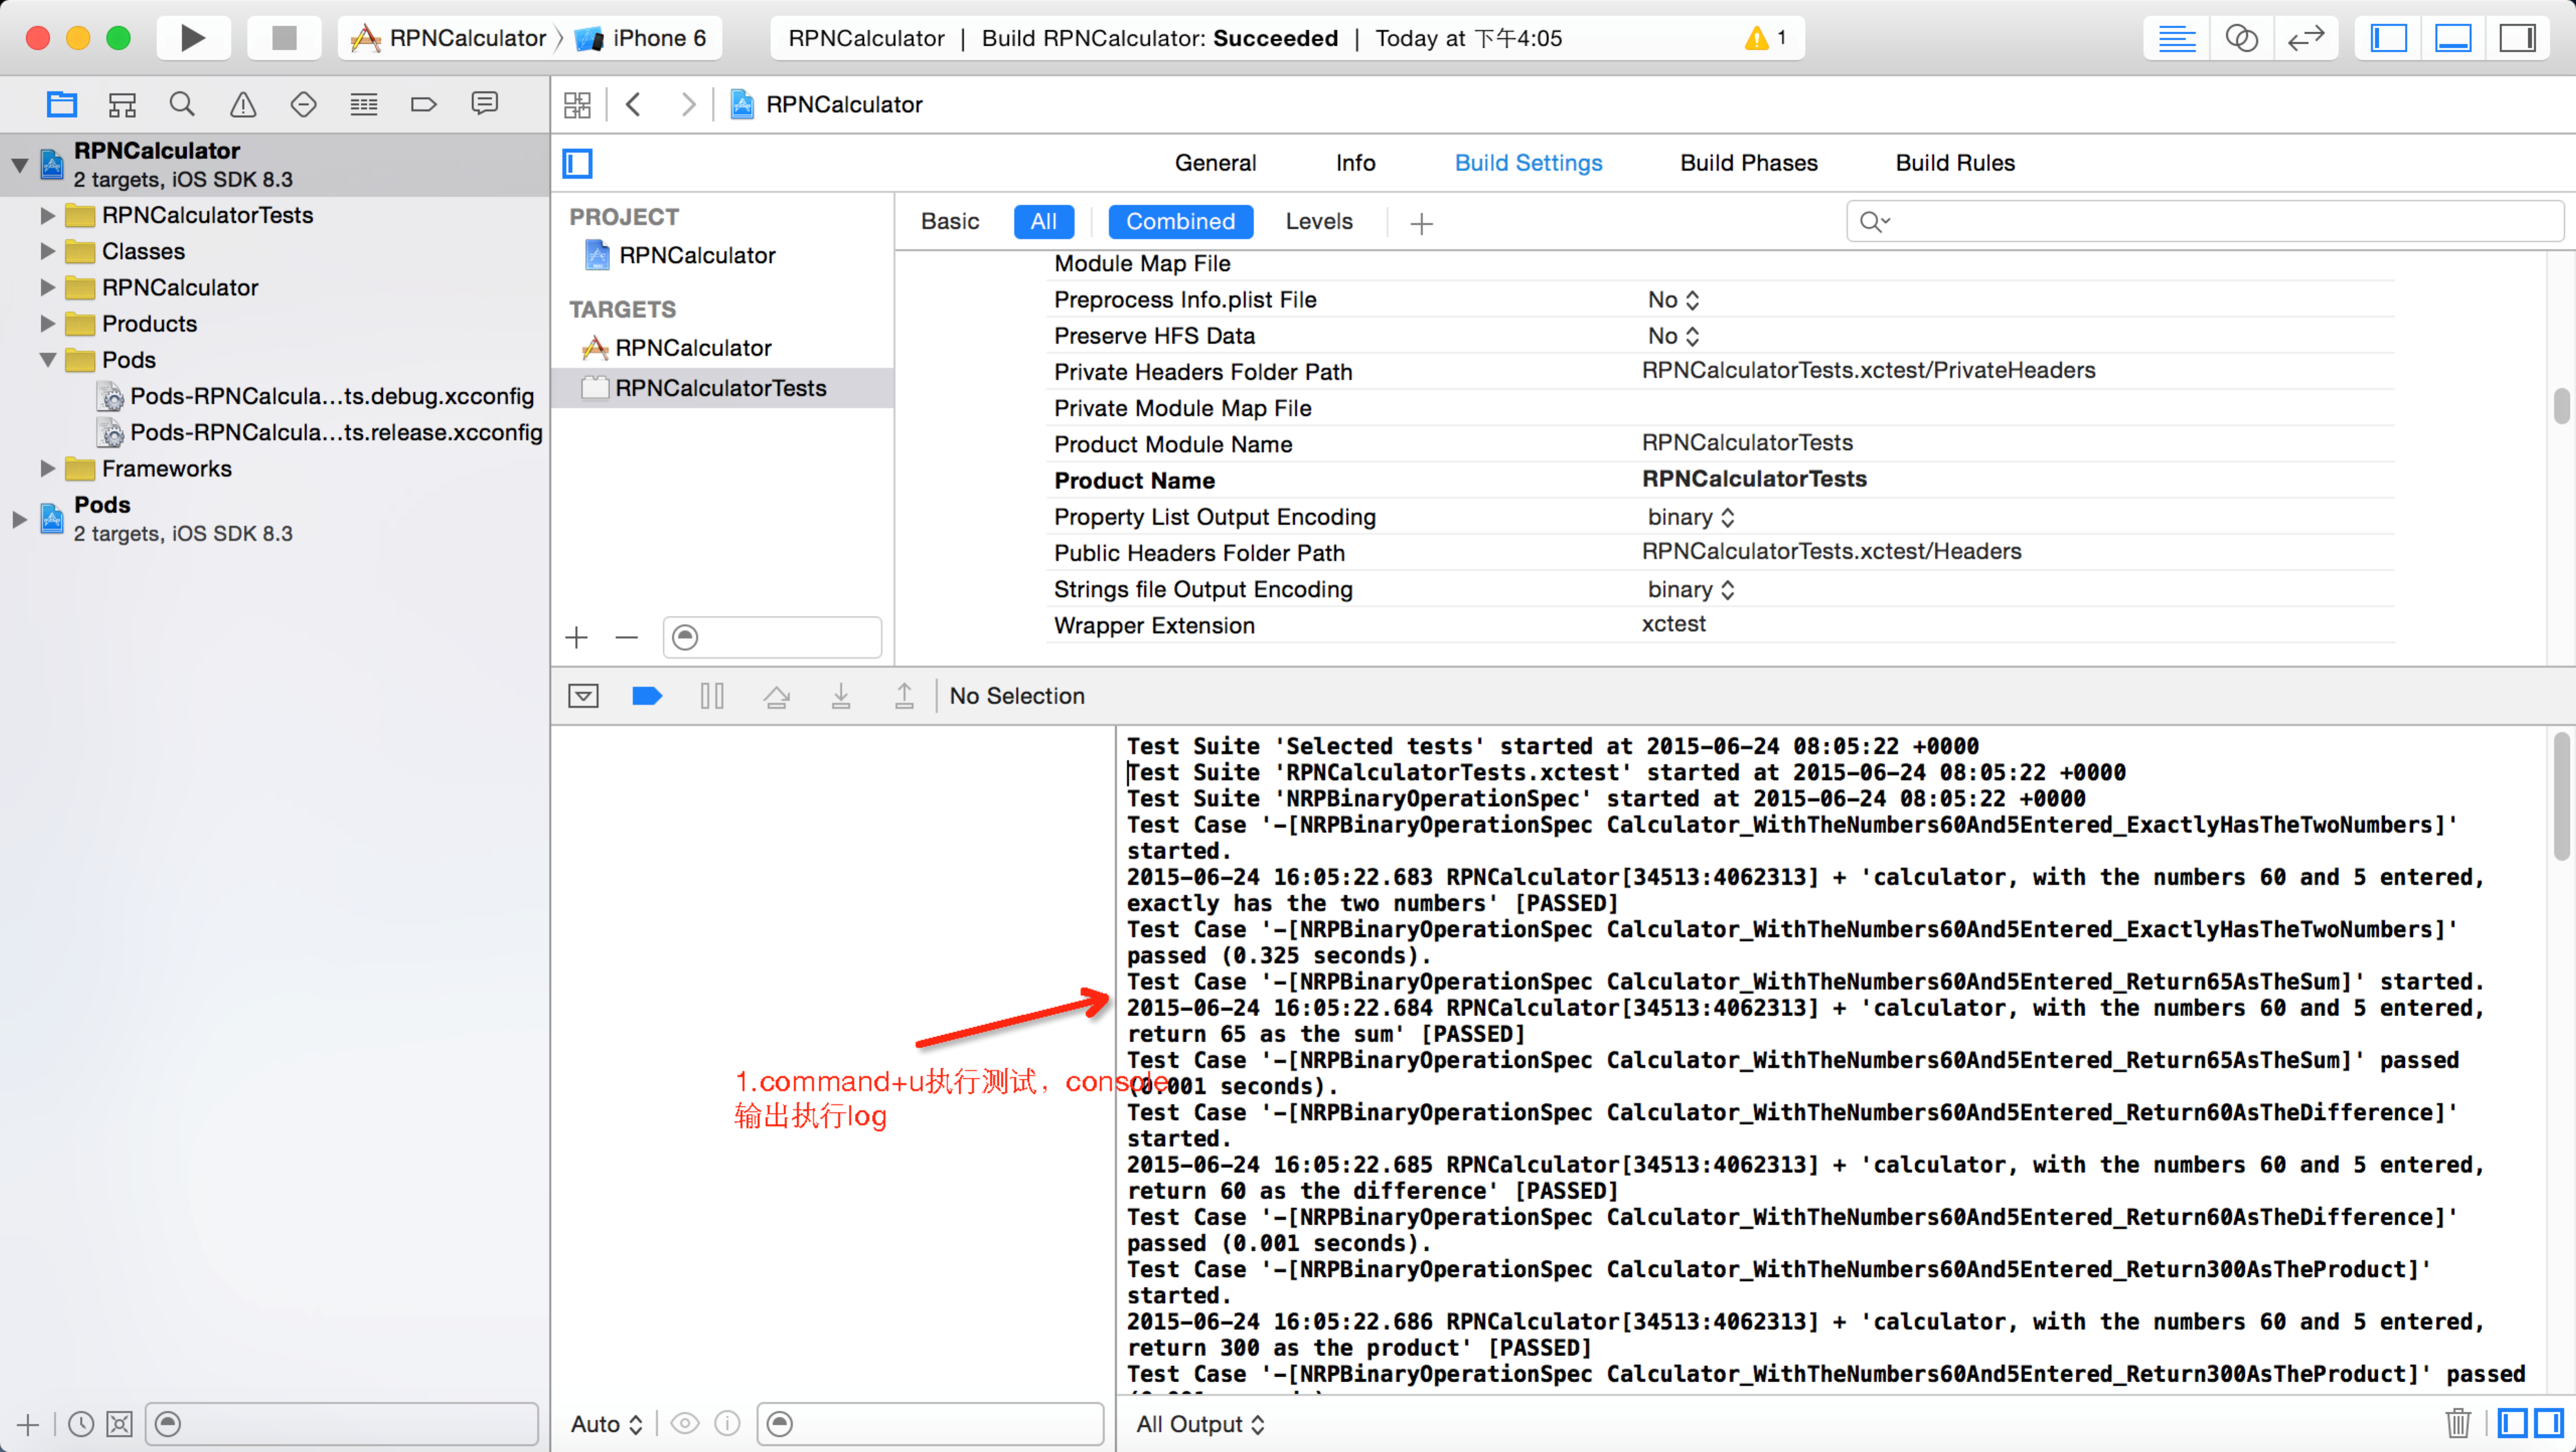Switch to the Build Rules tab
The height and width of the screenshot is (1452, 2576).
click(x=1955, y=163)
